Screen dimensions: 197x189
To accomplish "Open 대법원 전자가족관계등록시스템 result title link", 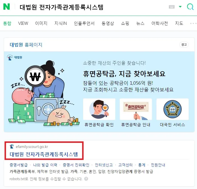I will pyautogui.click(x=44, y=154).
